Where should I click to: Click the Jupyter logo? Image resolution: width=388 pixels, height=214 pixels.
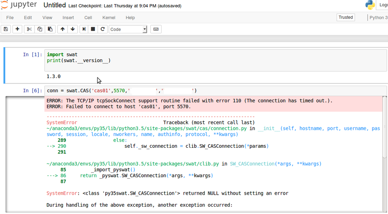[19, 5]
